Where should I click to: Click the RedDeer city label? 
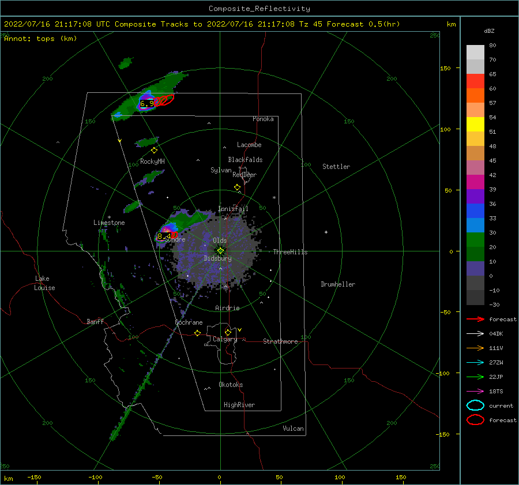[x=245, y=175]
